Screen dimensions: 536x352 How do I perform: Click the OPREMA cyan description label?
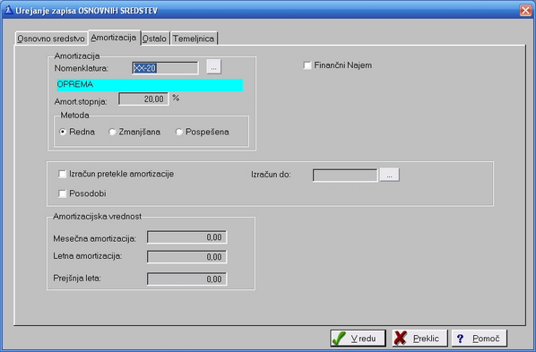[x=150, y=85]
